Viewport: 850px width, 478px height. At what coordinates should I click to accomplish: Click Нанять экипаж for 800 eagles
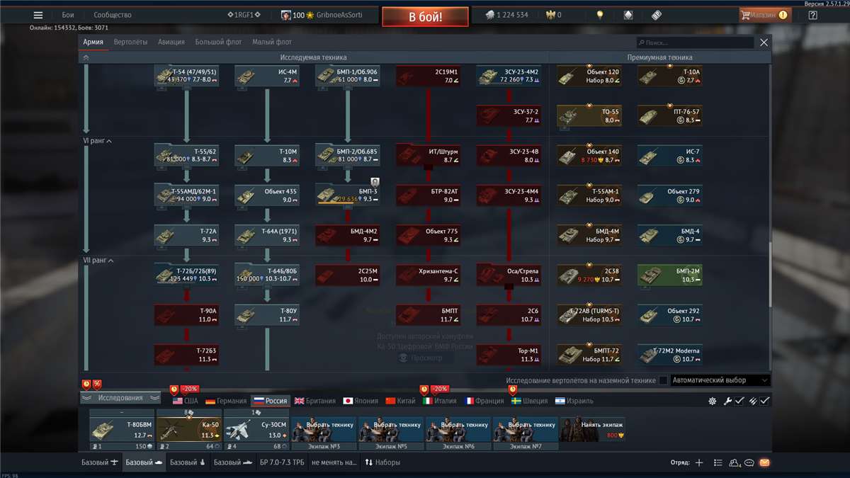(x=593, y=429)
